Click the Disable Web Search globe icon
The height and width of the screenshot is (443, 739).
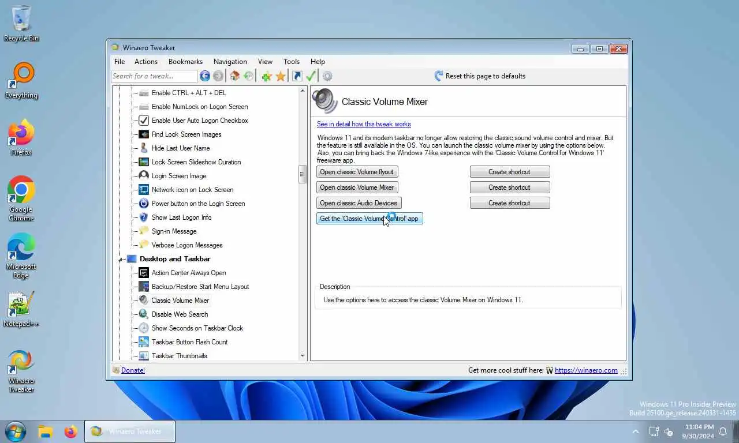(144, 314)
